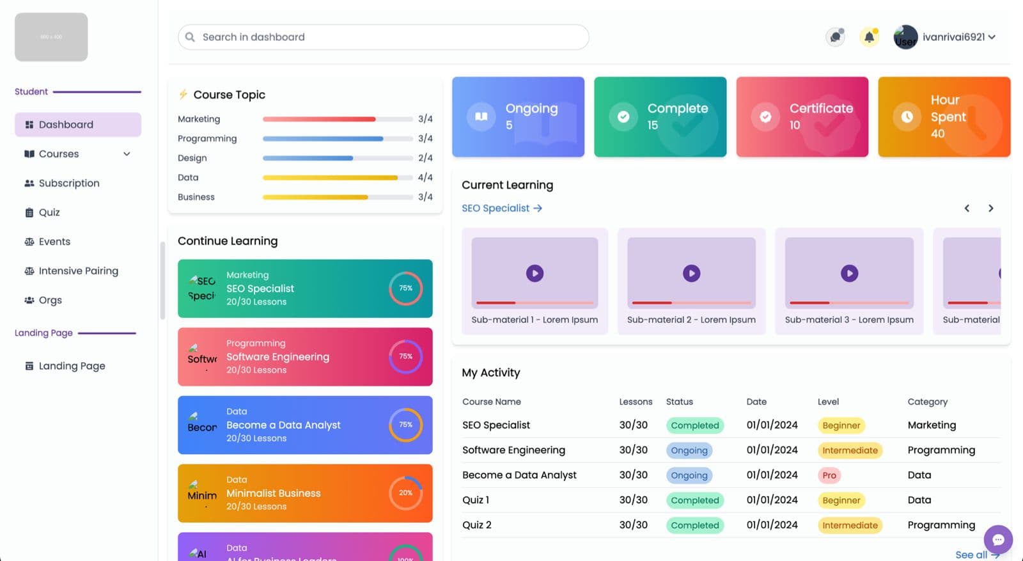This screenshot has width=1023, height=561.
Task: Click the floating chat bubble button
Action: coord(998,539)
